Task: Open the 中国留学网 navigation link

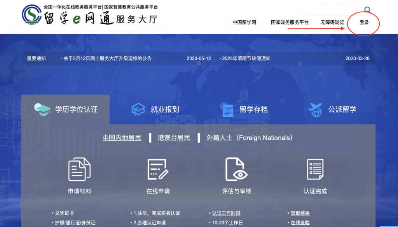Action: pos(244,23)
